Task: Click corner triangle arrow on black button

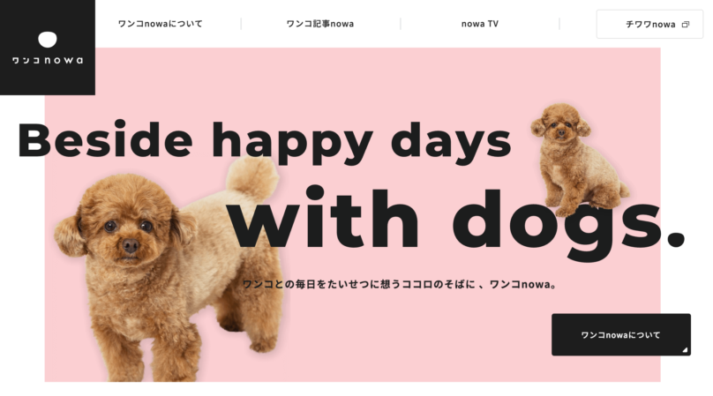Action: pyautogui.click(x=685, y=349)
